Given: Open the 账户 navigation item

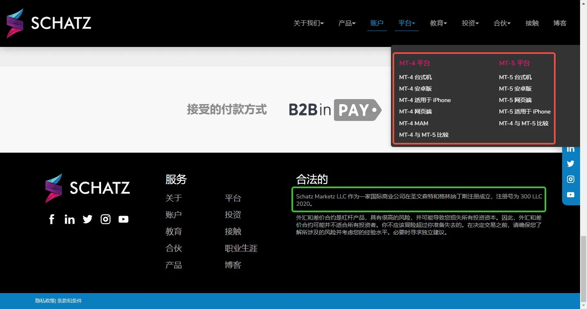Looking at the screenshot, I should pyautogui.click(x=377, y=23).
